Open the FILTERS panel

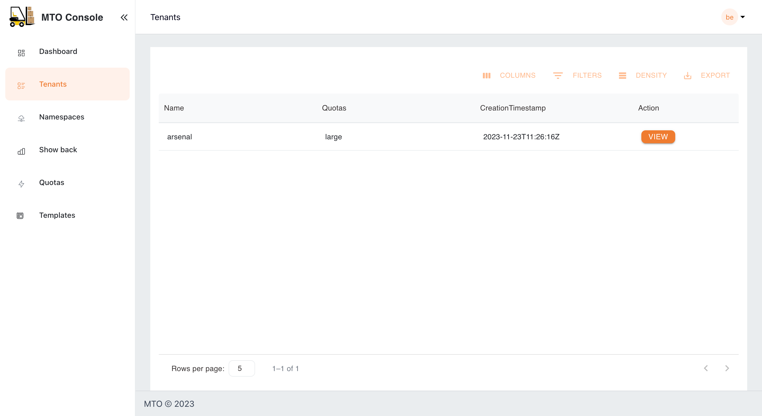pos(577,76)
